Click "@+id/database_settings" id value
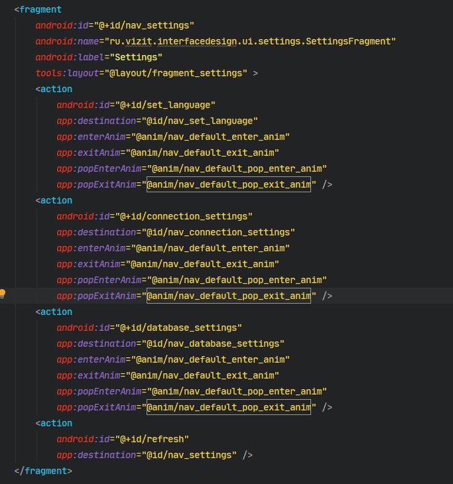This screenshot has width=453, height=484. [178, 328]
